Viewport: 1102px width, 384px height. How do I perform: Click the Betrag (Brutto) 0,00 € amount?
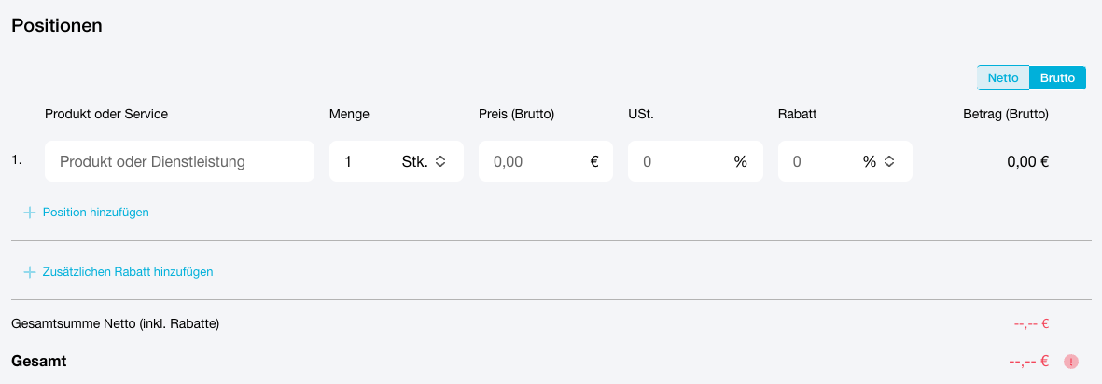(1027, 161)
